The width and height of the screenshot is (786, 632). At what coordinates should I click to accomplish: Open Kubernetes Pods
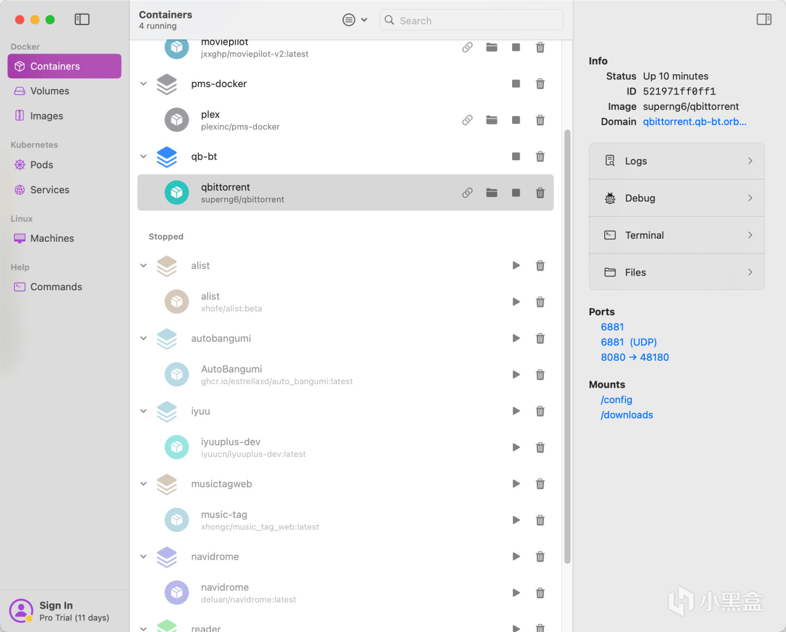pos(64,164)
